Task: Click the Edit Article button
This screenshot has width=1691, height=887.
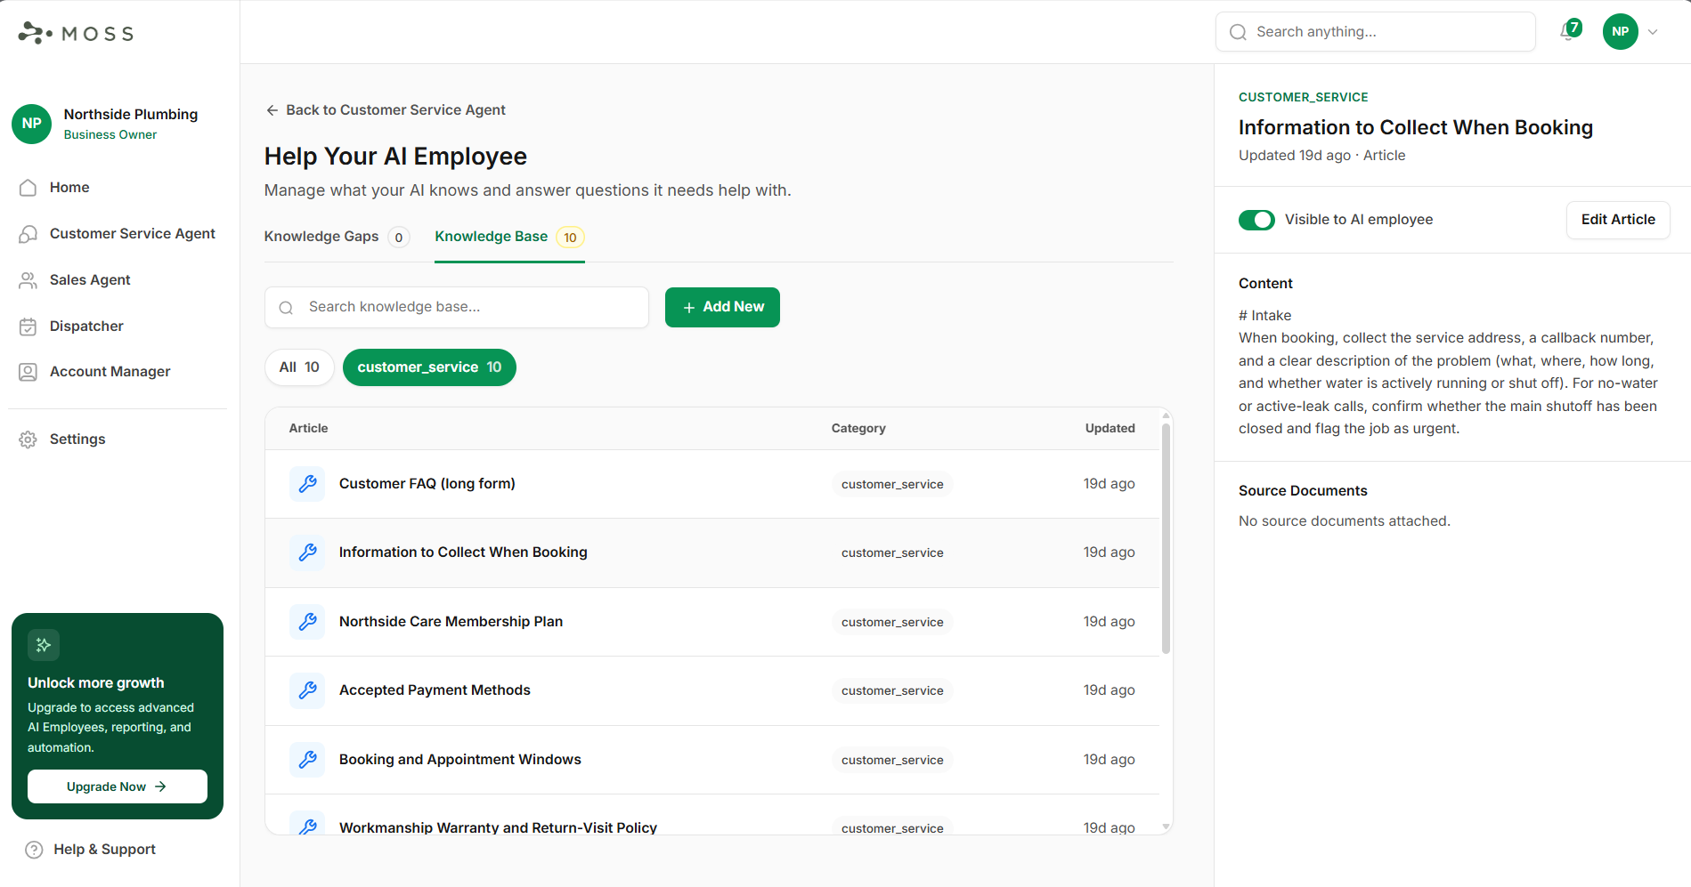Action: [1618, 220]
